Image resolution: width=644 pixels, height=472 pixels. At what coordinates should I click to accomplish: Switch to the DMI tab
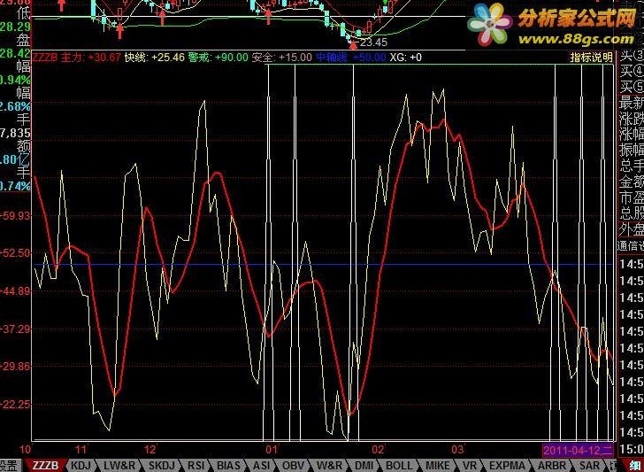(364, 466)
